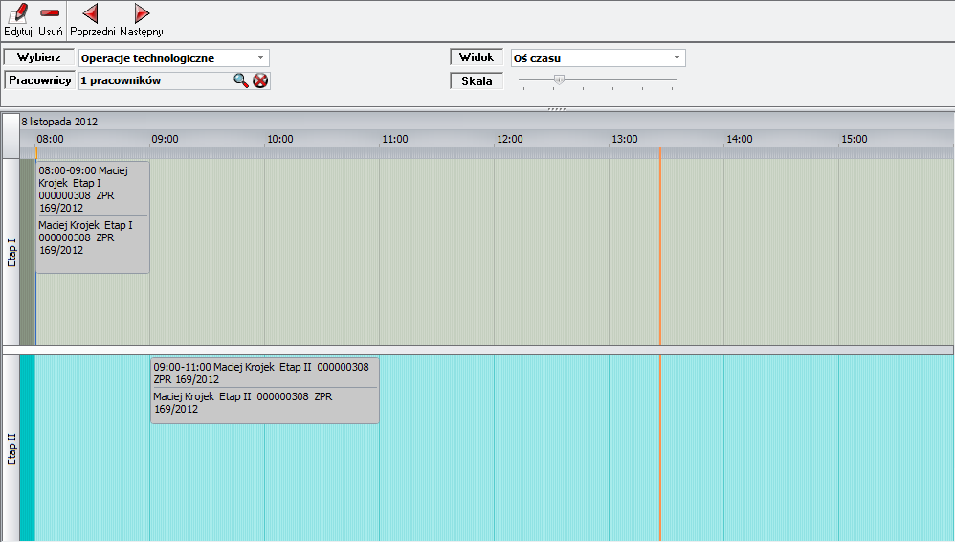Click the Usuń red minus icon
Viewport: 955px width, 542px height.
(50, 12)
